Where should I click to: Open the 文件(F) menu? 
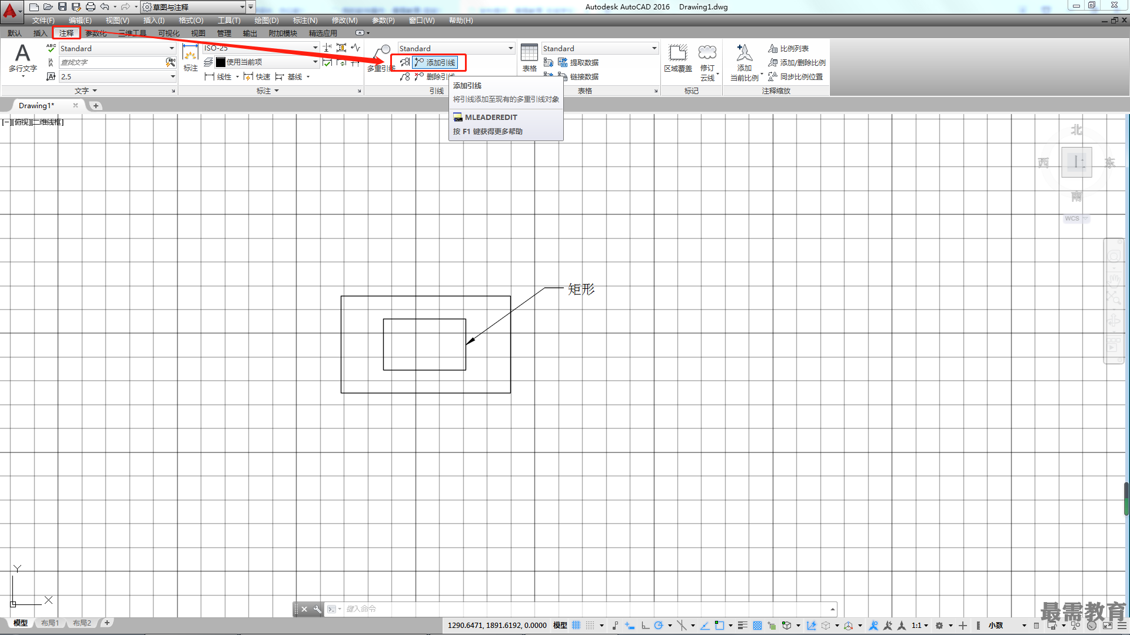click(44, 21)
